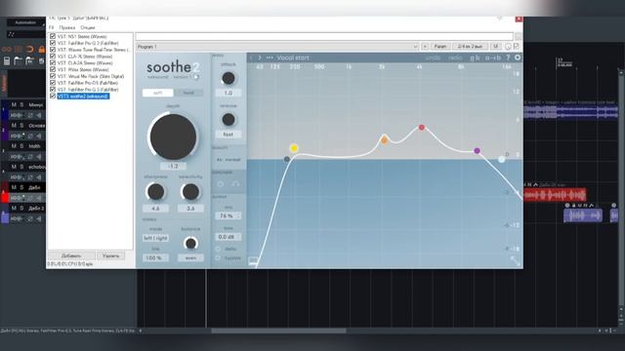Select the left sidechain icon in soothe2
Screen dimensions: 625x351
pos(221,184)
